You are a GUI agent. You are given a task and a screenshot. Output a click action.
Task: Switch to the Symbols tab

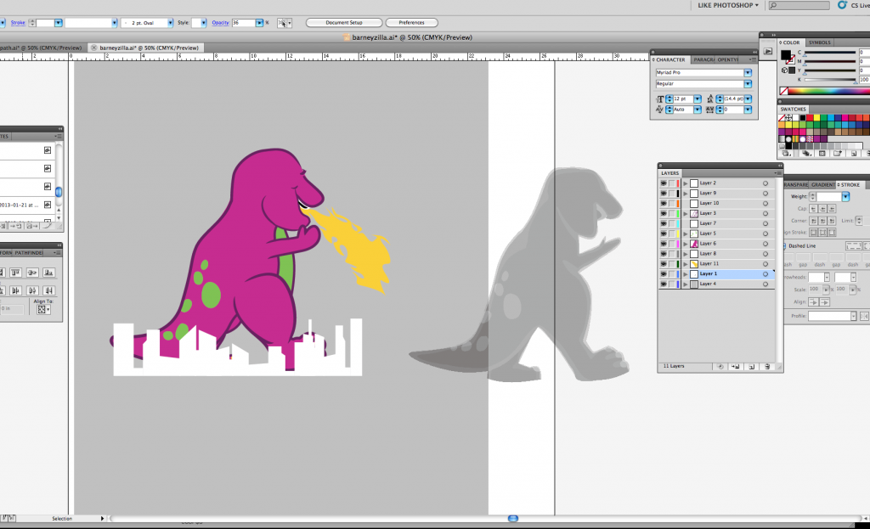point(820,42)
